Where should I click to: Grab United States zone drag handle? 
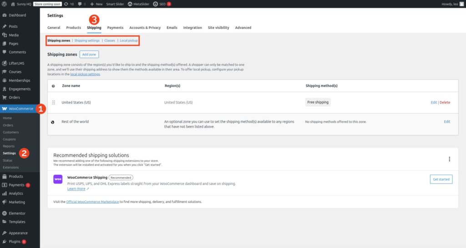point(54,102)
